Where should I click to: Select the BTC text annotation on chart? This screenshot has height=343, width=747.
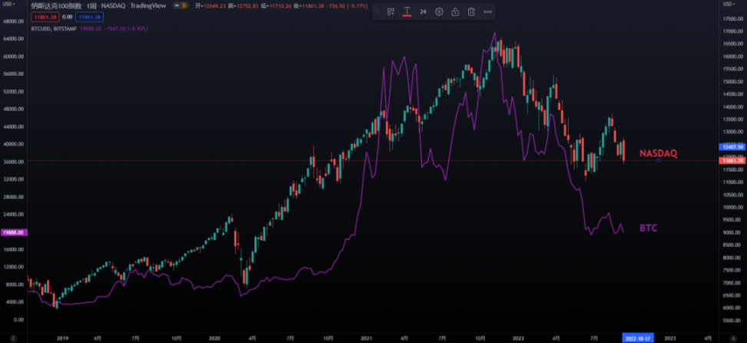(649, 228)
